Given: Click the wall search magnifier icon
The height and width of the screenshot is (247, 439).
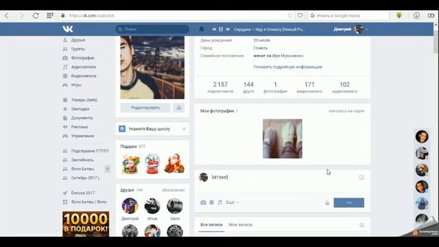Looking at the screenshot, I should tap(361, 225).
